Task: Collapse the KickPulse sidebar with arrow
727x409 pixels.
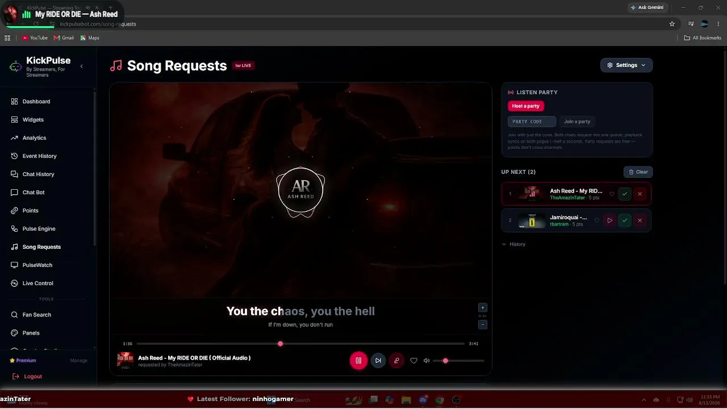Action: tap(81, 66)
